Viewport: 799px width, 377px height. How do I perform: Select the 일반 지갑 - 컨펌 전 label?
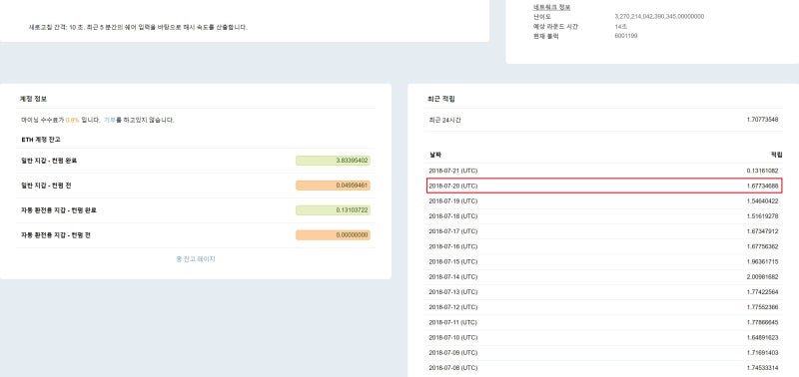click(x=46, y=186)
